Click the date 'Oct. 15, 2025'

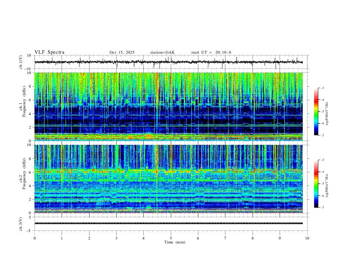point(122,52)
